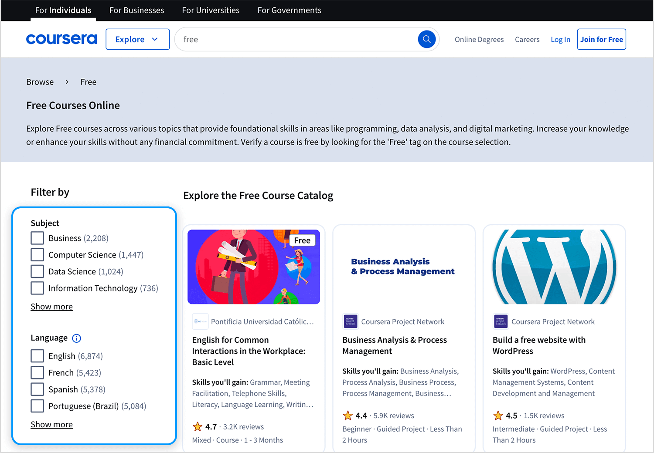The width and height of the screenshot is (654, 453).
Task: Click the Log In link
Action: (x=561, y=39)
